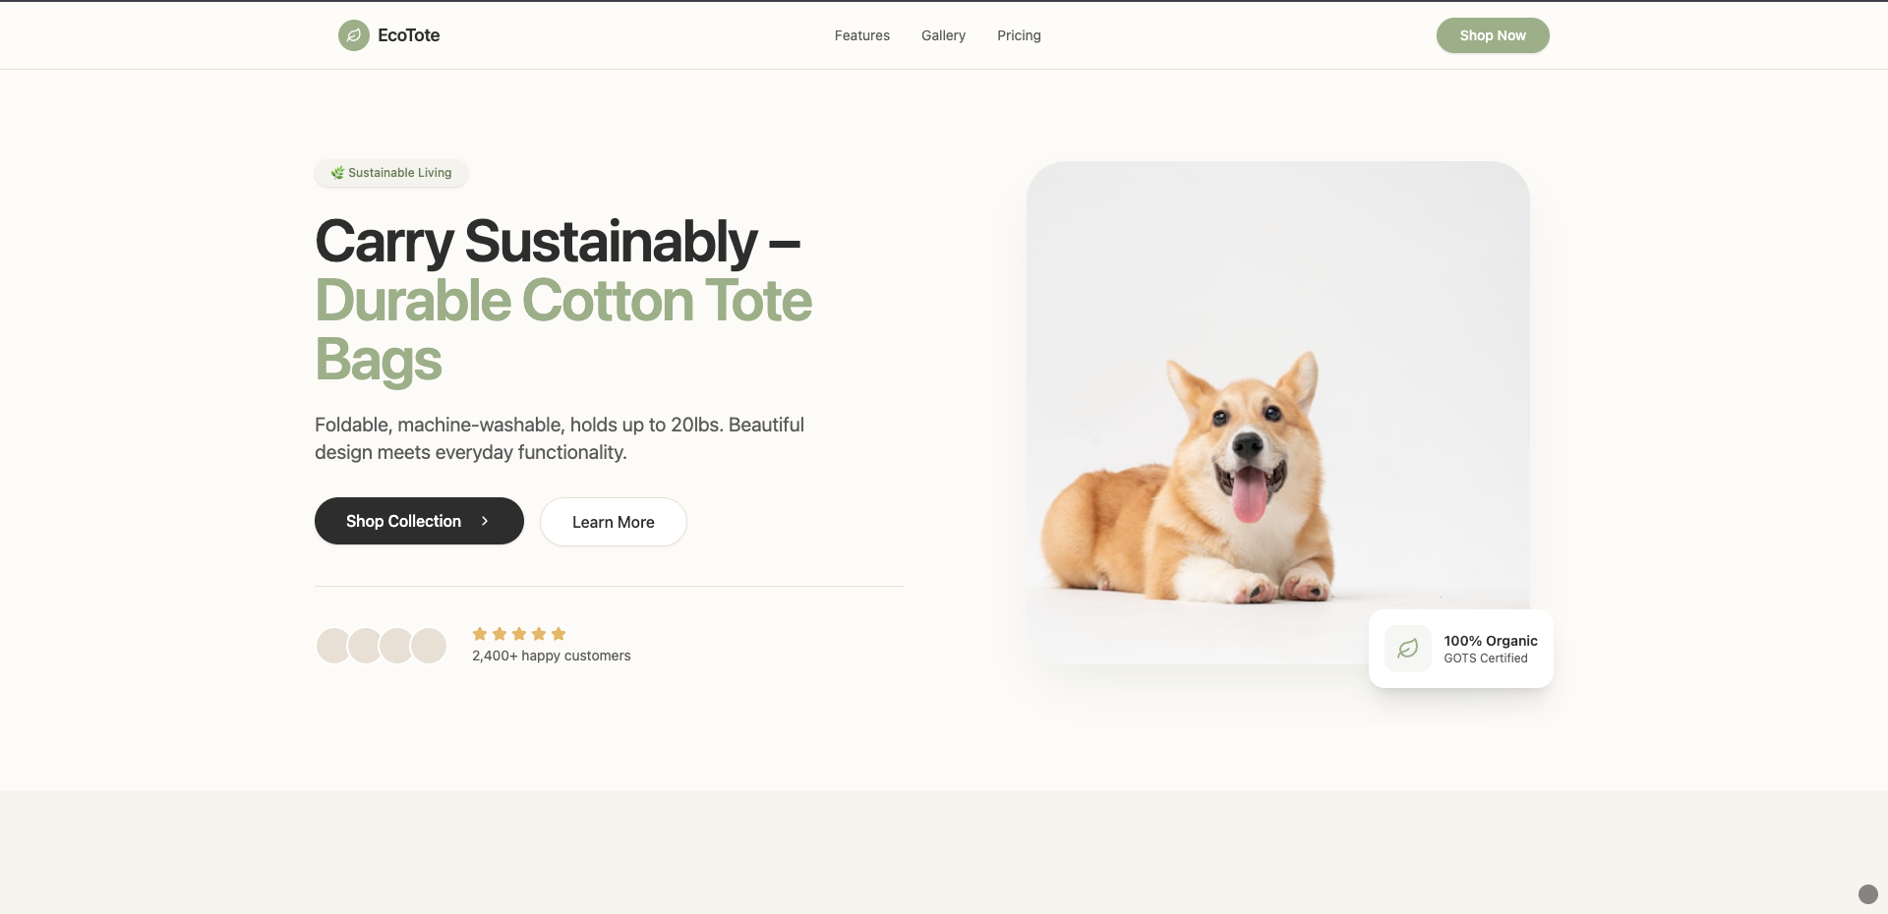Viewport: 1888px width, 914px height.
Task: Click the Learn More button
Action: tap(614, 522)
